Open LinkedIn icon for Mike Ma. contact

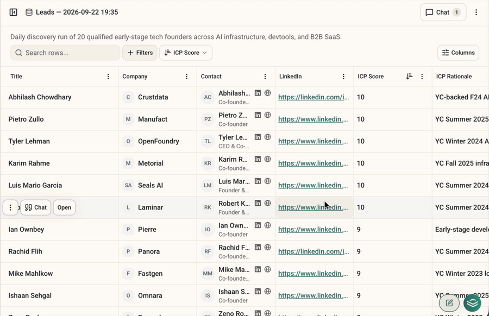[x=258, y=269]
